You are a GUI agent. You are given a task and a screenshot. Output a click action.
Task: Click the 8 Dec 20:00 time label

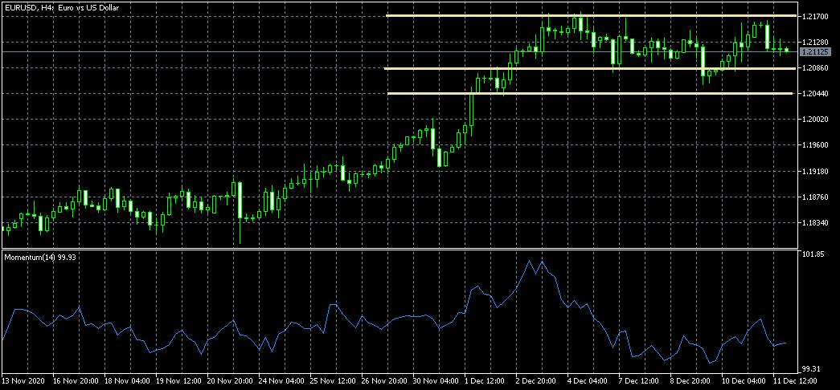tap(691, 381)
